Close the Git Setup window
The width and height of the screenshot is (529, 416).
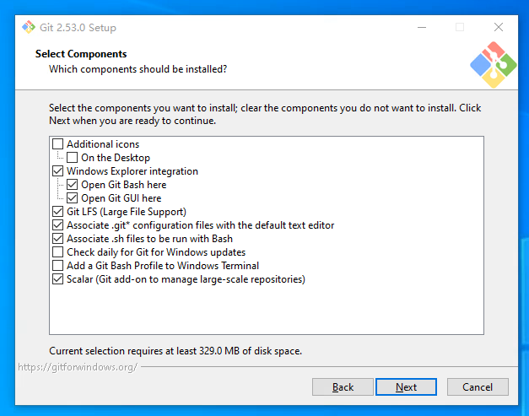[x=499, y=27]
